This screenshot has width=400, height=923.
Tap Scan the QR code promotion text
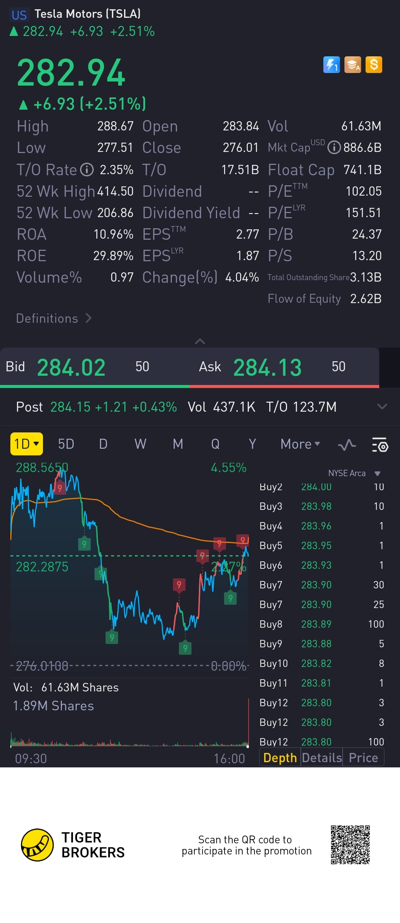[x=247, y=845]
